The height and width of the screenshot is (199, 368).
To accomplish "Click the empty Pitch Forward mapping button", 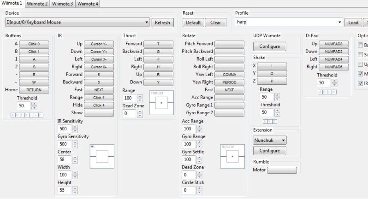I will (229, 44).
